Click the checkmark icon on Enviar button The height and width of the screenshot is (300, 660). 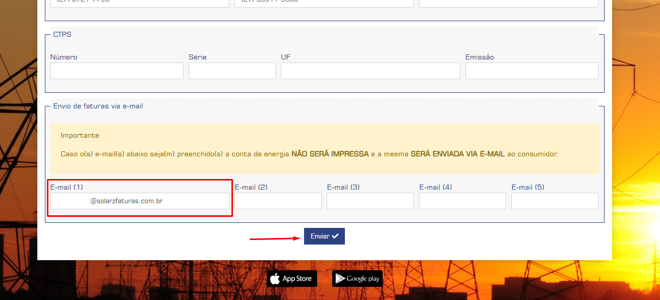point(335,236)
